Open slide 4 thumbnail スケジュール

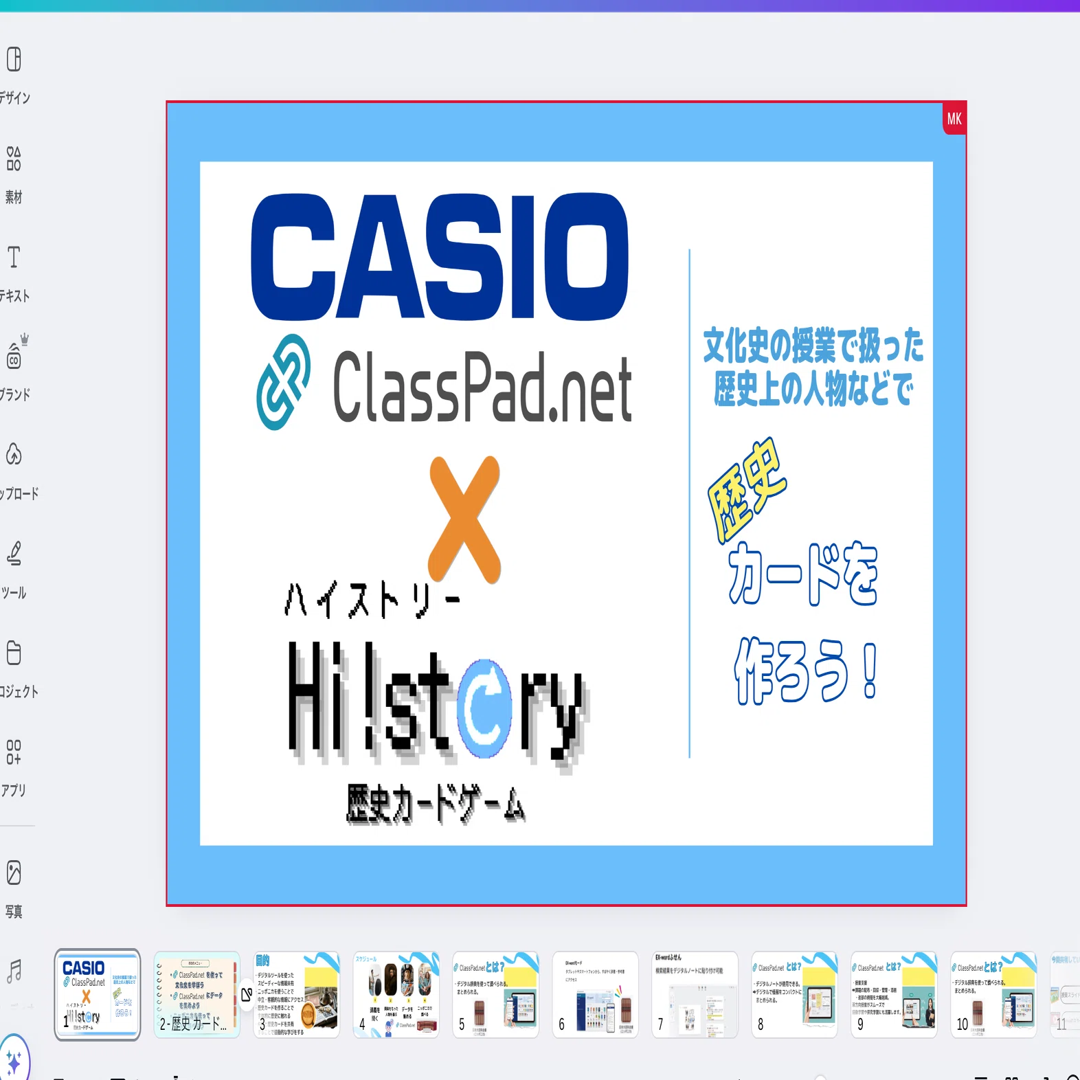pyautogui.click(x=396, y=994)
